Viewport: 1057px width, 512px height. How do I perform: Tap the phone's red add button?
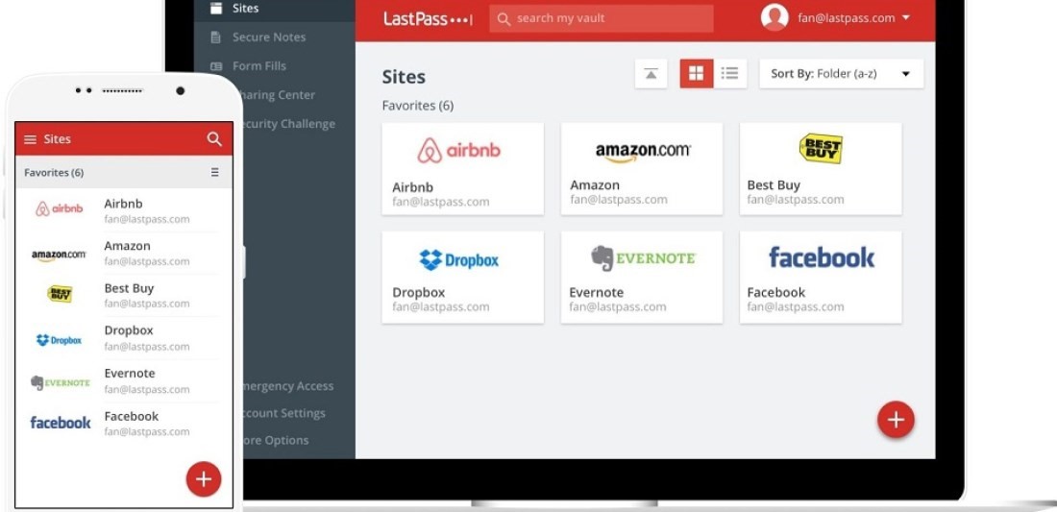(x=204, y=479)
